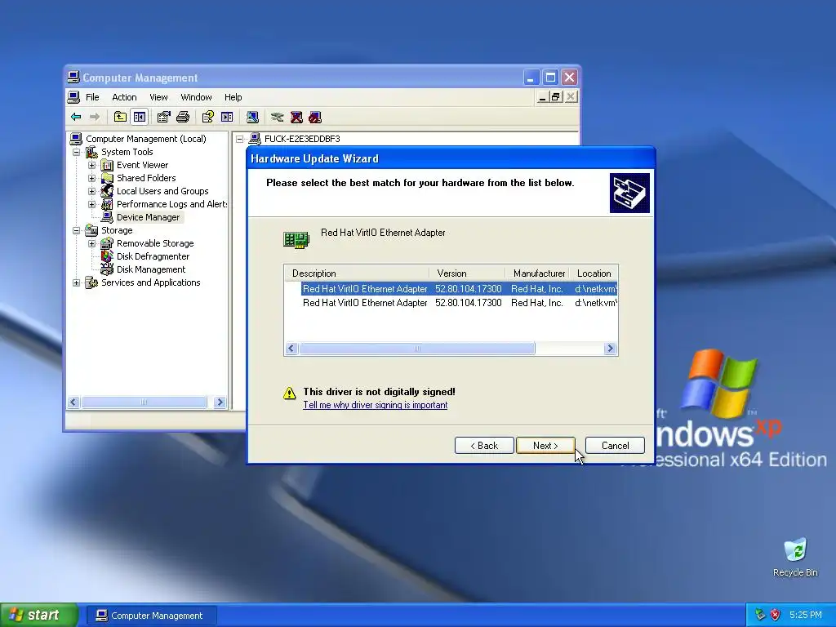Click the 5:25 PM system clock

[806, 616]
